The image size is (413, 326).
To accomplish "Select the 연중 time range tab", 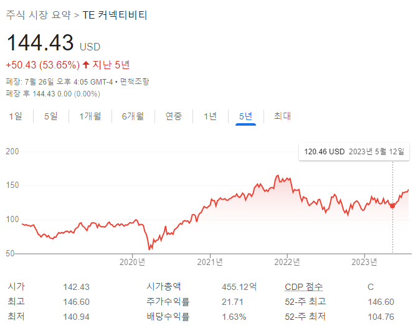I will click(174, 116).
